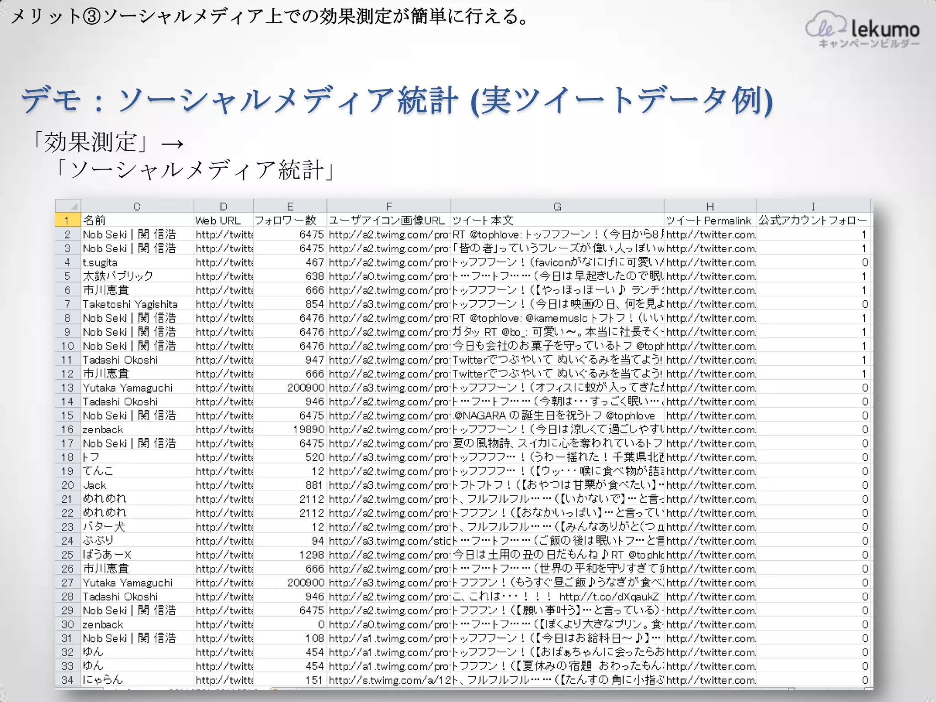Select row 1 header

tap(68, 220)
